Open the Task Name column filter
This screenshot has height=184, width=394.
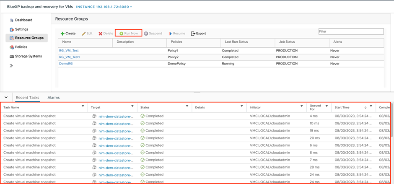(x=83, y=106)
